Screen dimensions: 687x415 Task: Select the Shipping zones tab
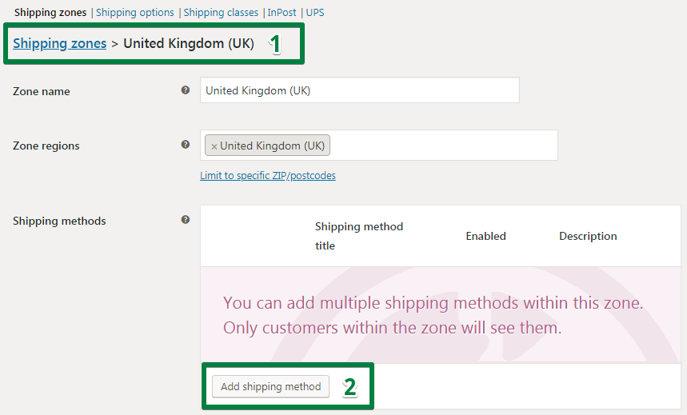coord(50,12)
